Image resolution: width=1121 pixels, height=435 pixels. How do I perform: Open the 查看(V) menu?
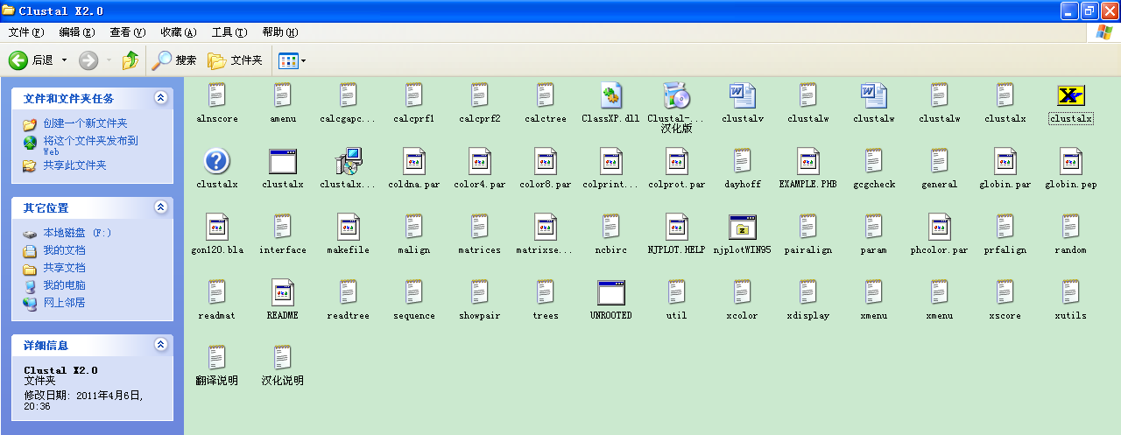coord(127,32)
